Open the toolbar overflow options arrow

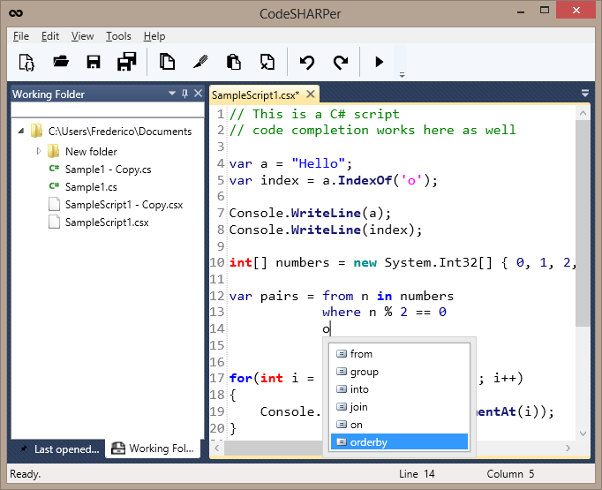(402, 75)
